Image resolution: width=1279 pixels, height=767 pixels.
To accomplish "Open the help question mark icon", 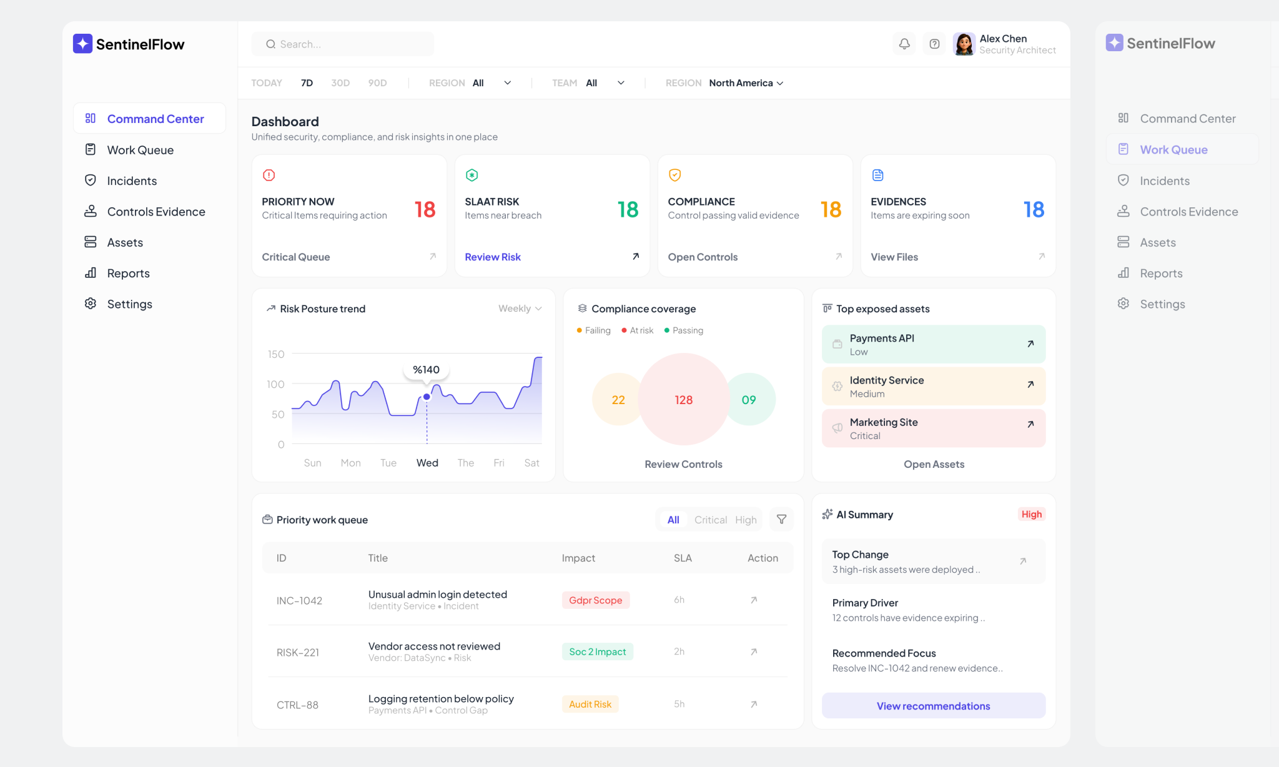I will pyautogui.click(x=934, y=44).
